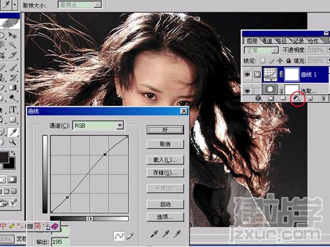Switch to the 通道 tab
The width and height of the screenshot is (330, 247).
click(267, 41)
